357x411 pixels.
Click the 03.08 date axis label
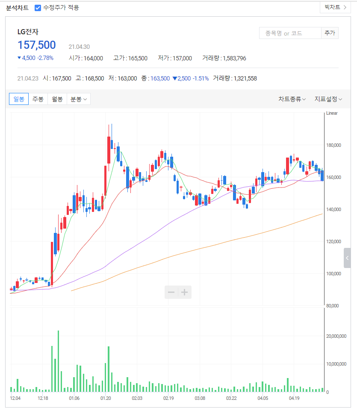pos(200,398)
